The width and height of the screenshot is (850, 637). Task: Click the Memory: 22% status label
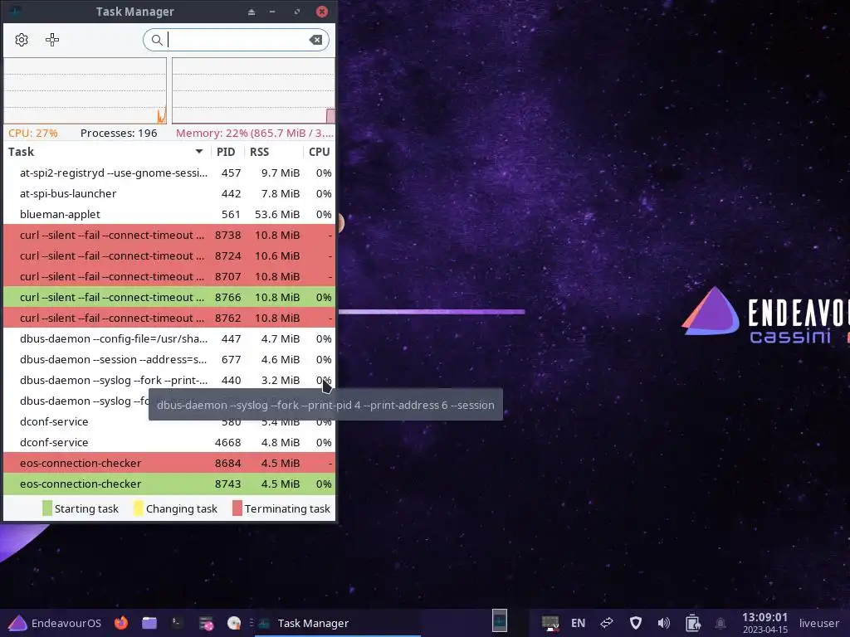coord(255,134)
